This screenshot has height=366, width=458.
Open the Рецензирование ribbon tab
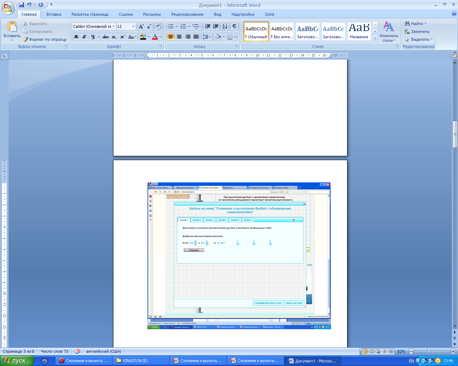[187, 14]
